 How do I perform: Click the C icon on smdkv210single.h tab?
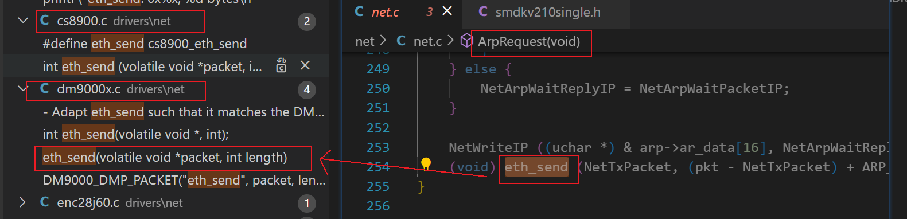point(483,11)
